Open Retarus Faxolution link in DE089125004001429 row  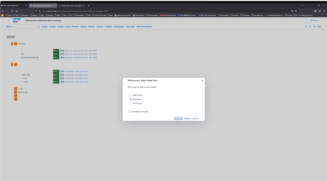pos(81,57)
